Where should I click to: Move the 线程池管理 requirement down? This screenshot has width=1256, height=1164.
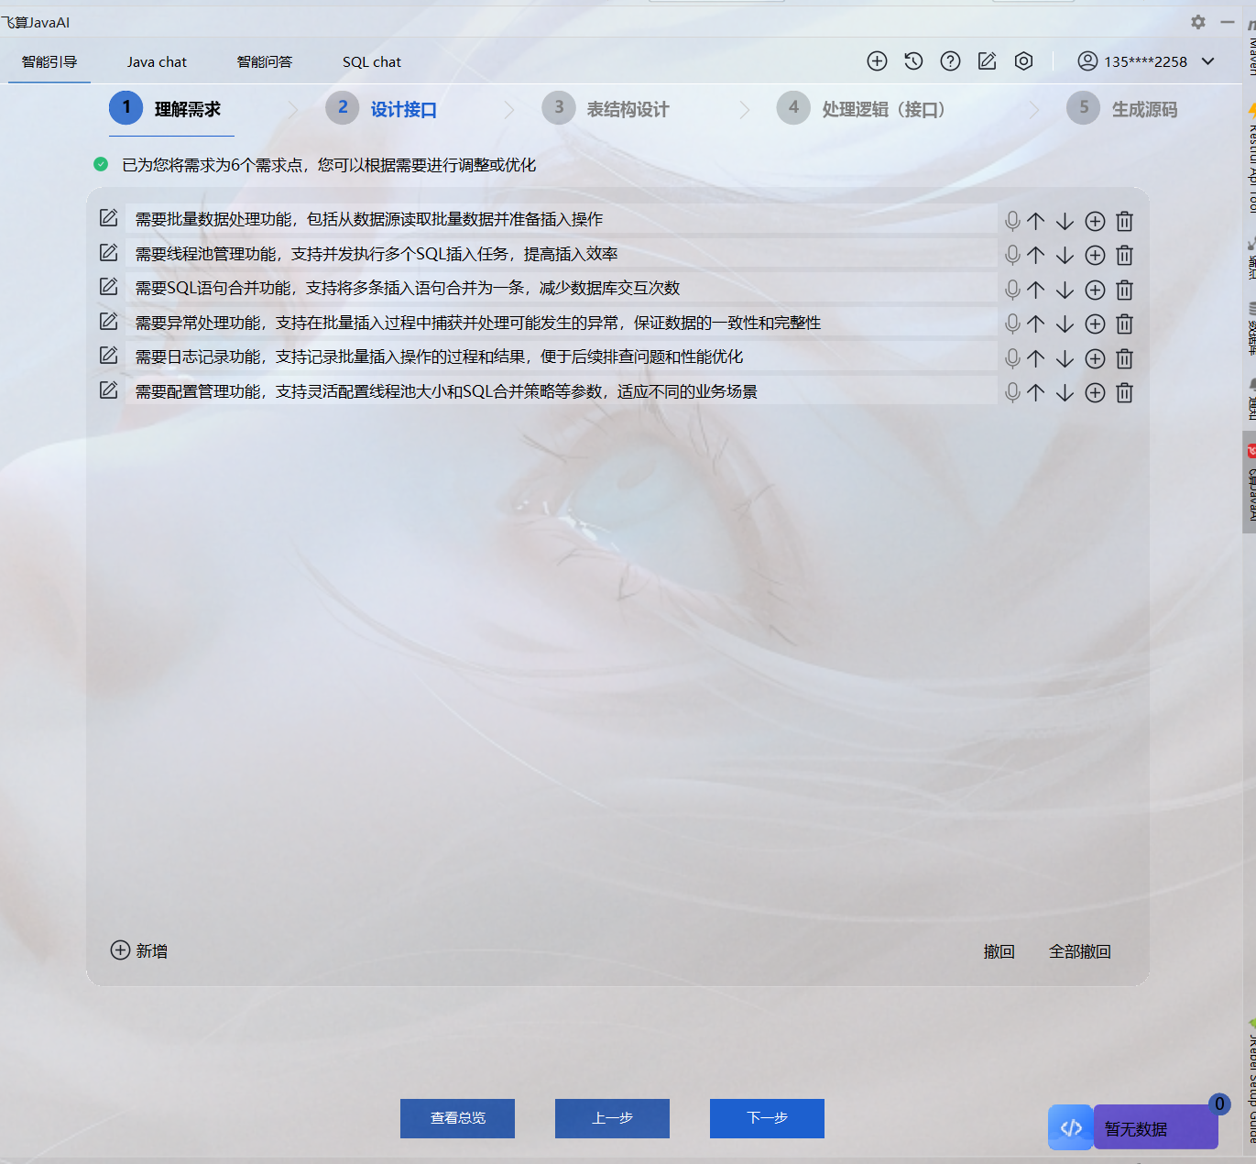click(1065, 255)
